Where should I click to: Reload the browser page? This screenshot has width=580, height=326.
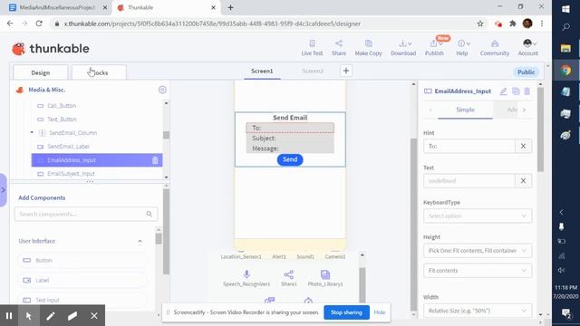pos(39,24)
